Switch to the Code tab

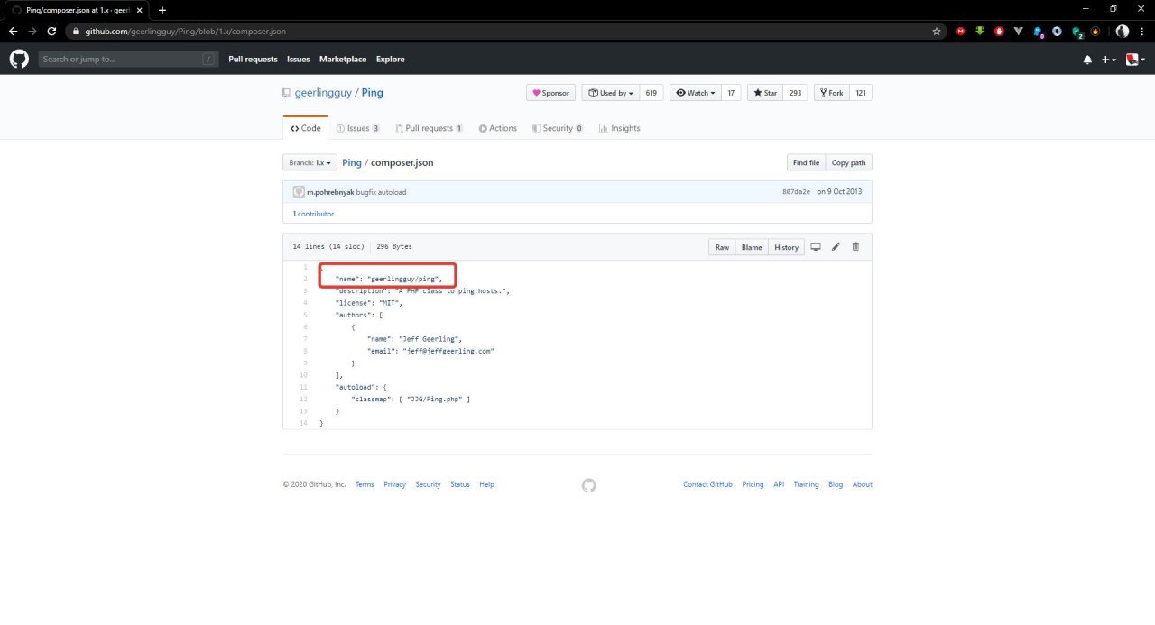(x=305, y=128)
